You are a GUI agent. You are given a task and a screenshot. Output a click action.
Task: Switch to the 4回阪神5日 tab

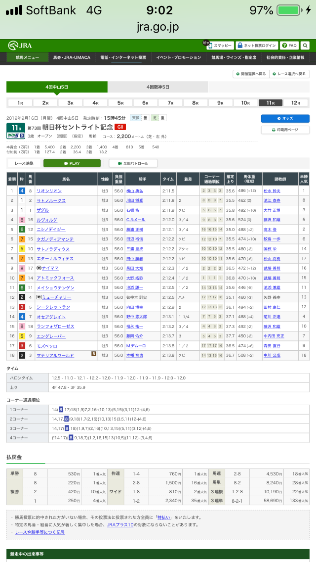158,87
